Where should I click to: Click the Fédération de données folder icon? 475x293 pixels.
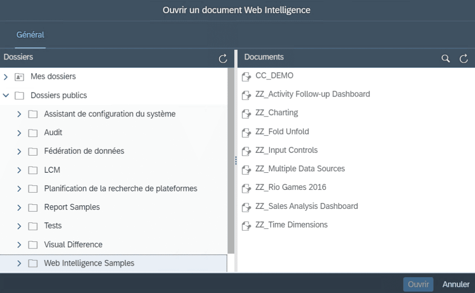(33, 151)
